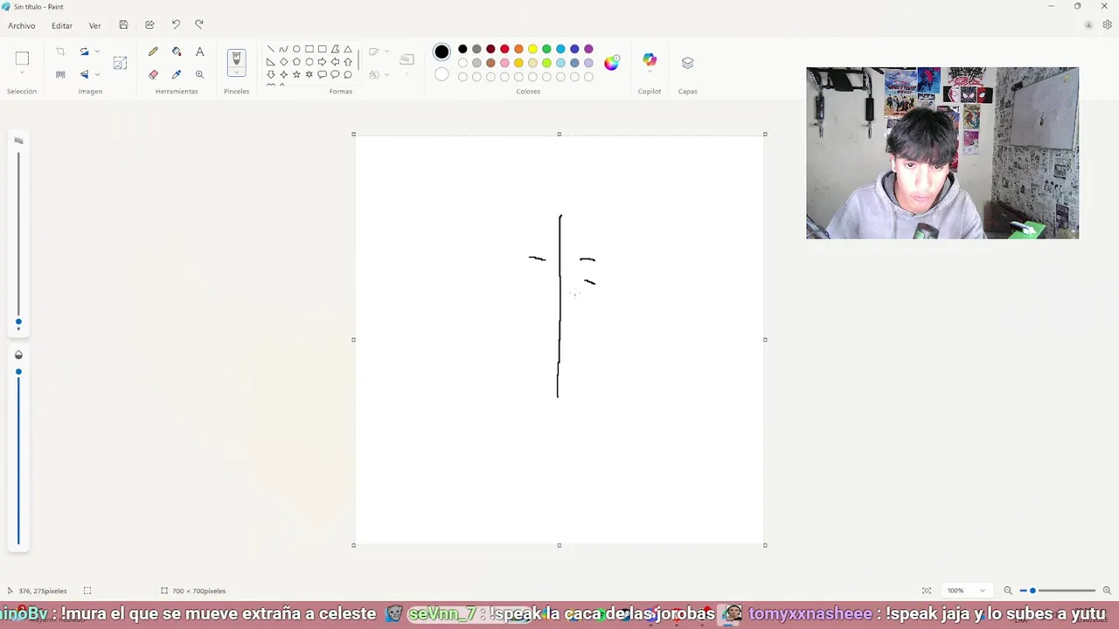Open the Editar menu
The width and height of the screenshot is (1119, 629).
[x=62, y=25]
